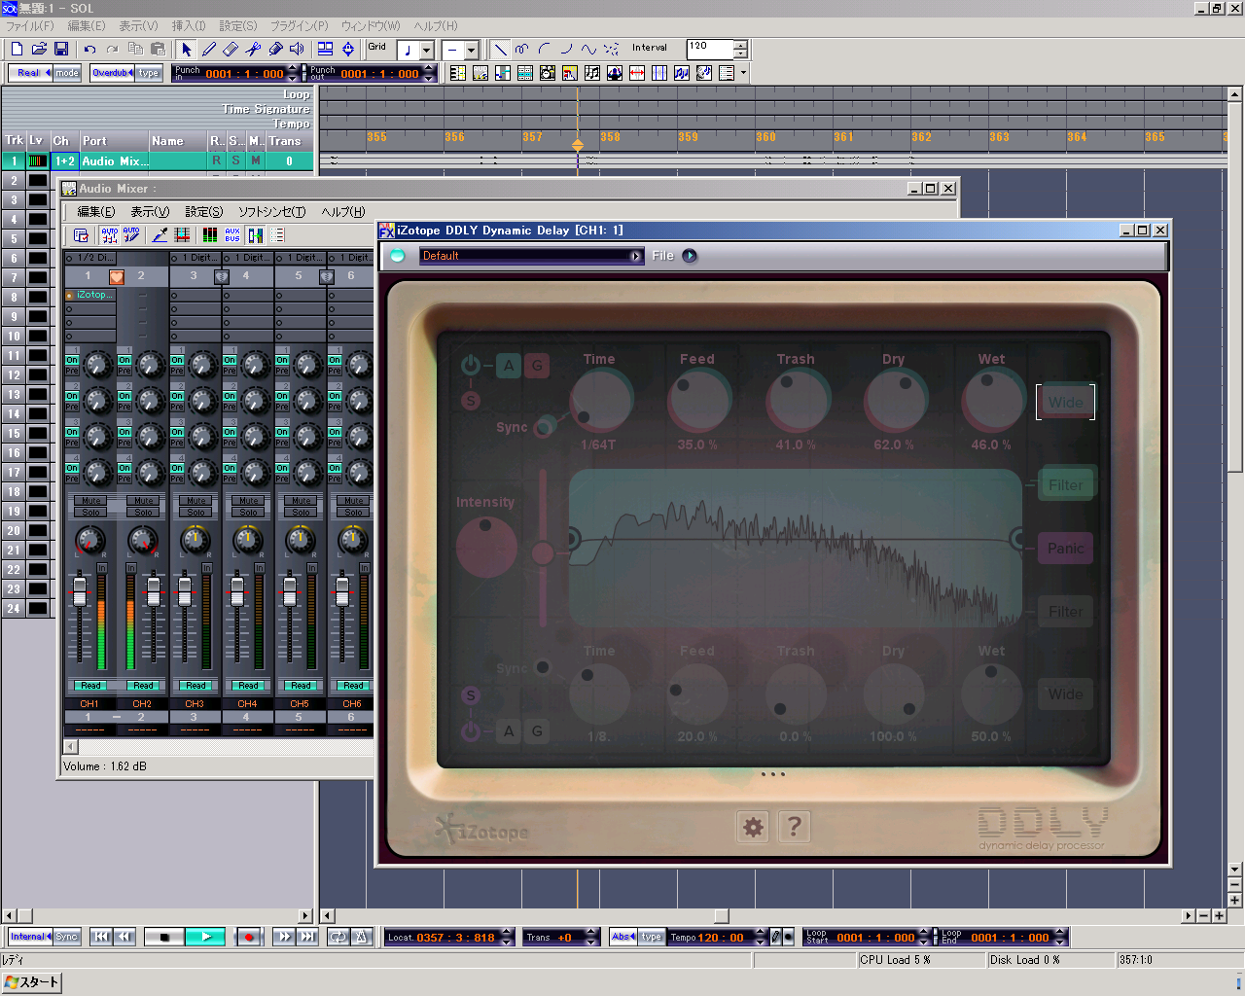This screenshot has height=996, width=1245.
Task: Click the AUTO write pen icon in mixer
Action: [x=131, y=235]
